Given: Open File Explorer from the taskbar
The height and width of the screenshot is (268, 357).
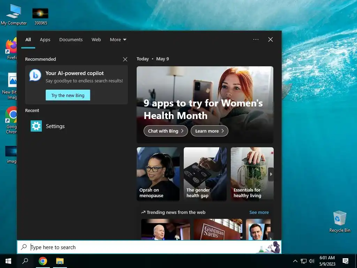Looking at the screenshot, I should pyautogui.click(x=60, y=261).
